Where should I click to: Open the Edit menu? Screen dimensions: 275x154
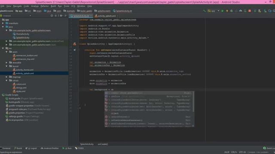click(x=2, y=6)
